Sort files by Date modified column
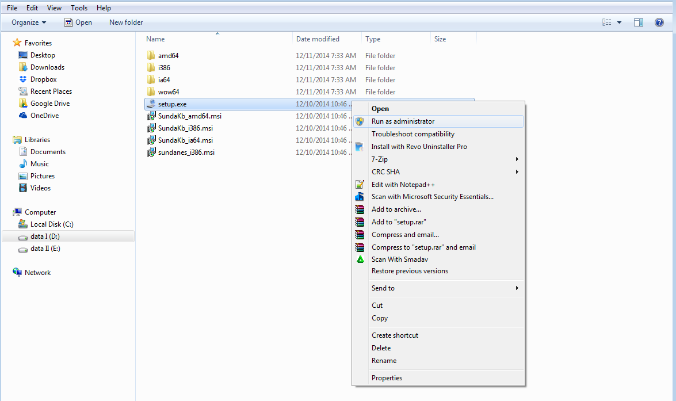 click(x=318, y=39)
